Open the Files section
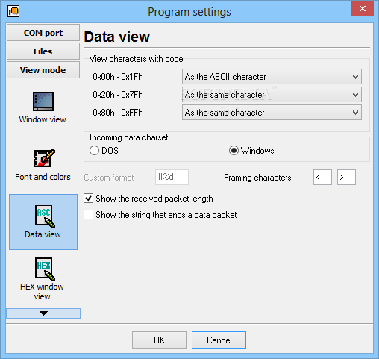 coord(43,51)
